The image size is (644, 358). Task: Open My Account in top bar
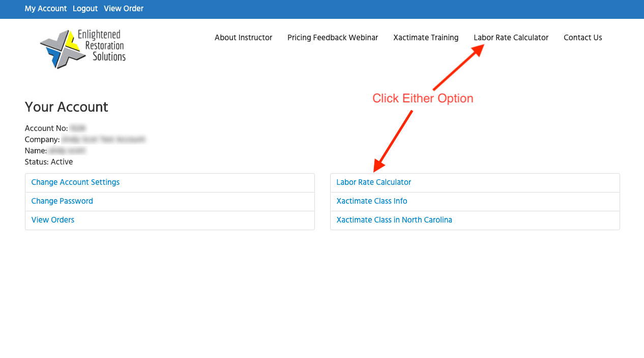pyautogui.click(x=46, y=9)
